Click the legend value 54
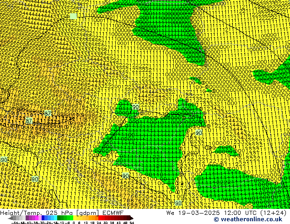290x224 pixels. 132,223
